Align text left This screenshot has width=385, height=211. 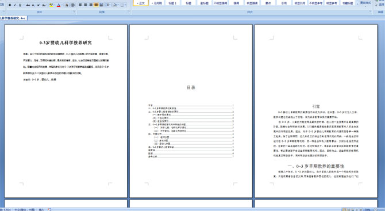point(80,5)
